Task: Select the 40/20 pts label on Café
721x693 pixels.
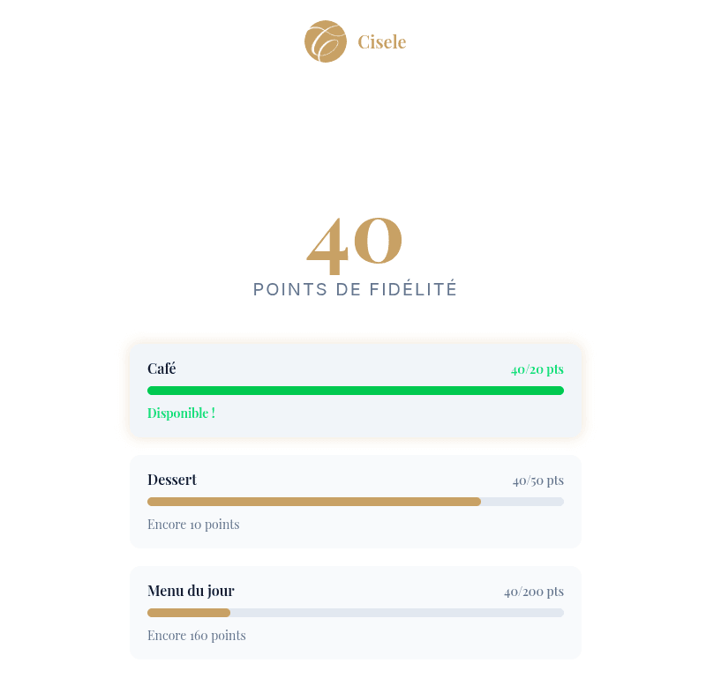Action: [x=537, y=369]
